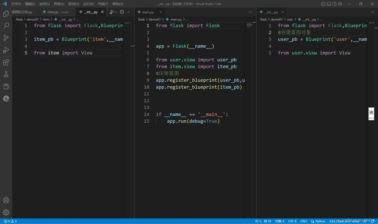Open the Extensions view
Image resolution: width=378 pixels, height=224 pixels.
tap(6, 62)
